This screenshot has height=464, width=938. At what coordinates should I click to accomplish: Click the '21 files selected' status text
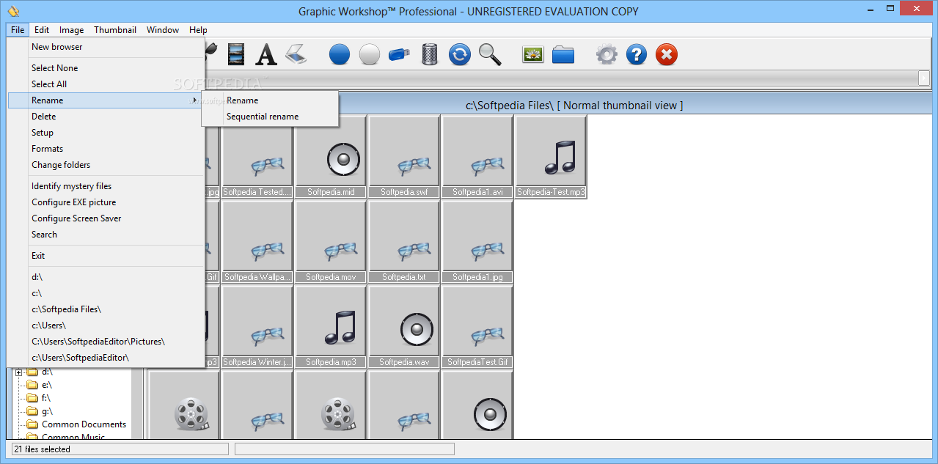tap(42, 449)
